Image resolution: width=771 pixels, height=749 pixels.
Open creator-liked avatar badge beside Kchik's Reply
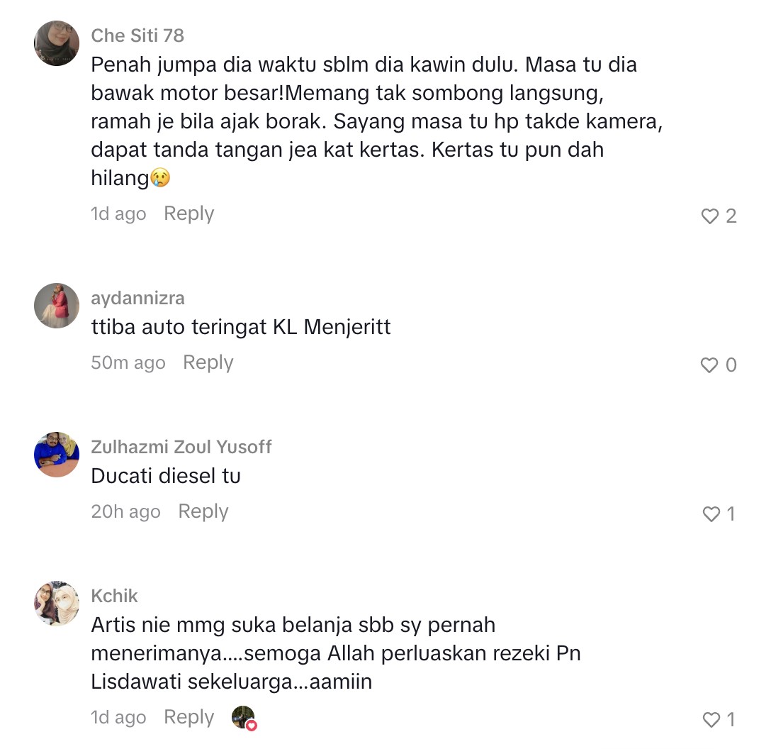[244, 718]
